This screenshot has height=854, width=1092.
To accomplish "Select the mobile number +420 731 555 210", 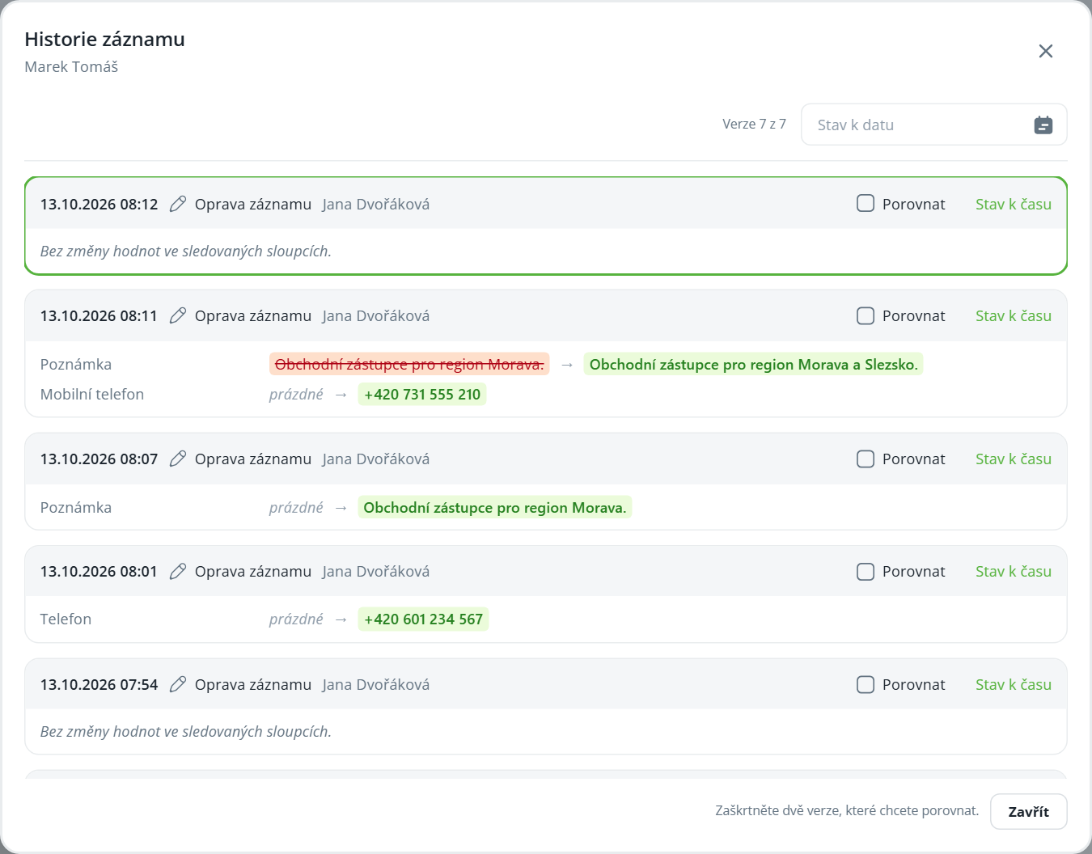I will [422, 394].
